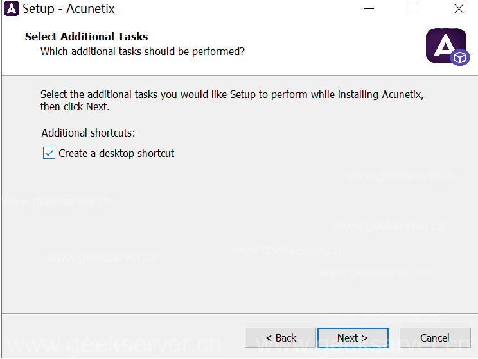Click the "Setup - Acunetix" title text
This screenshot has width=478, height=359.
(69, 9)
